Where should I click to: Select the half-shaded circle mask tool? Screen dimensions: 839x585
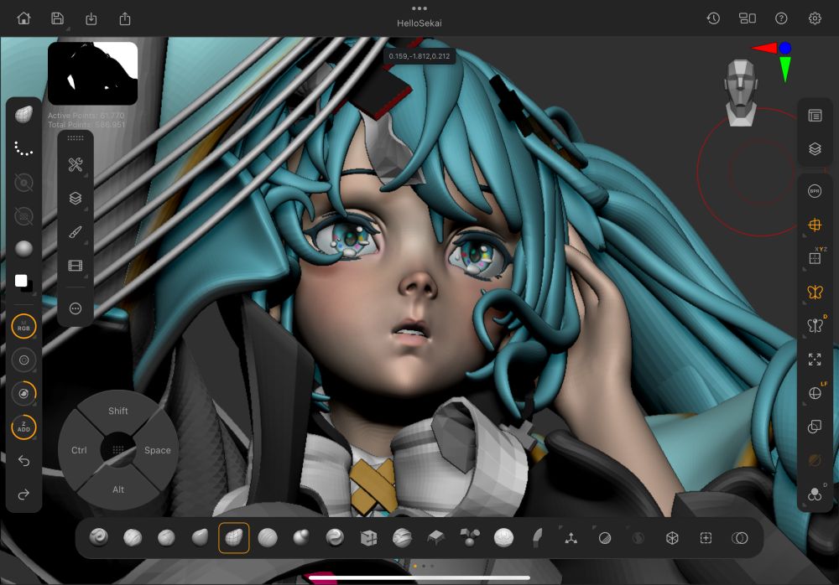point(605,538)
